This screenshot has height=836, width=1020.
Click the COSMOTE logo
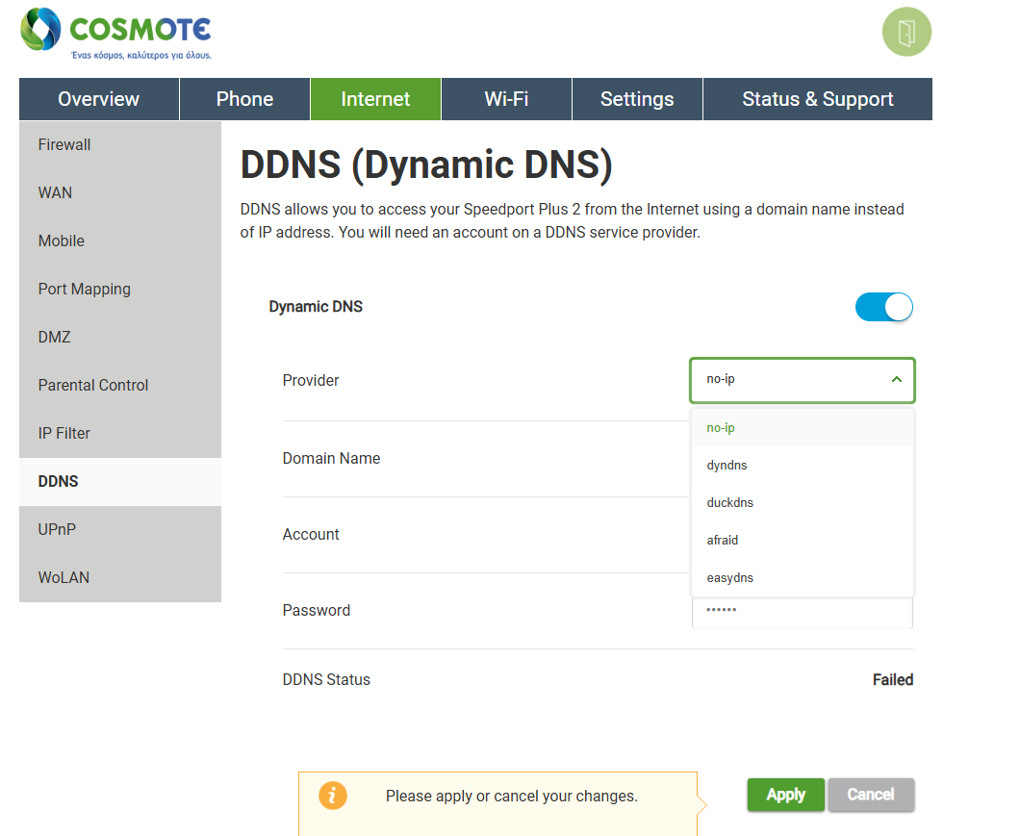point(115,34)
